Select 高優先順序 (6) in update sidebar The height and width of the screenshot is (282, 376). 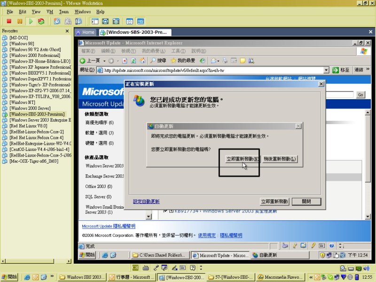[x=100, y=123]
